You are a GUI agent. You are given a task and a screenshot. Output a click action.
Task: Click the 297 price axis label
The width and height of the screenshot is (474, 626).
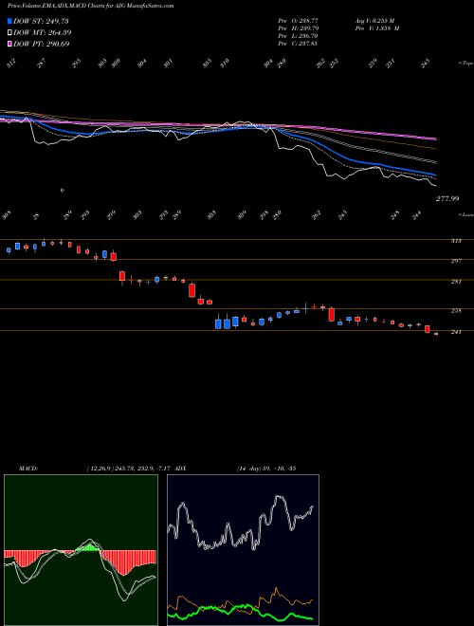[x=456, y=261]
